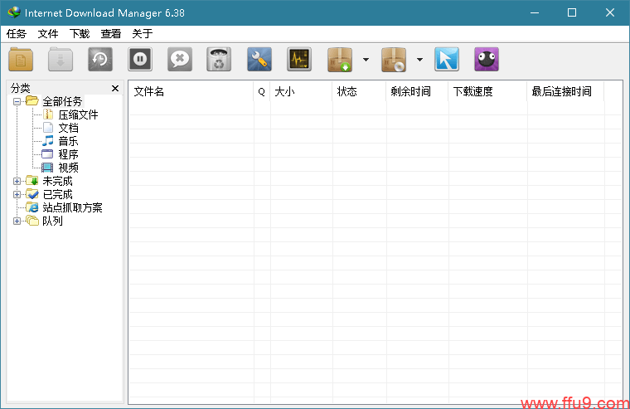Click the Q column header
The height and width of the screenshot is (409, 630).
pos(262,92)
